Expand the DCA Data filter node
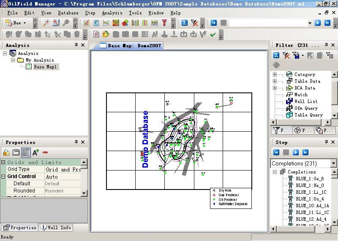 coord(275,88)
